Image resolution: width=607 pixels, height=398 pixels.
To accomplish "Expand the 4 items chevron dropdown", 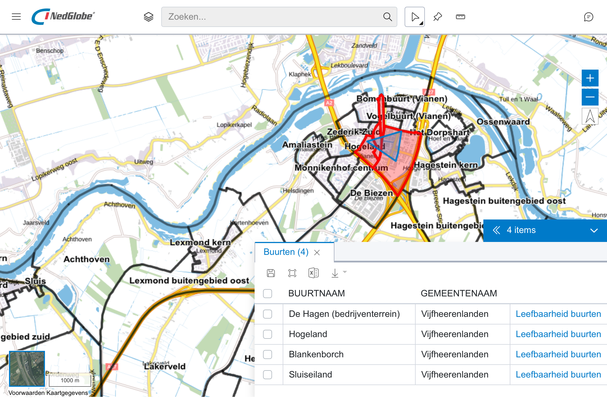I will [594, 230].
